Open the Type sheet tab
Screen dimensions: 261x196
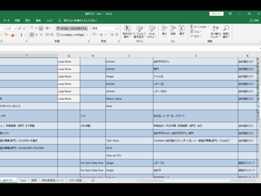click(23, 180)
